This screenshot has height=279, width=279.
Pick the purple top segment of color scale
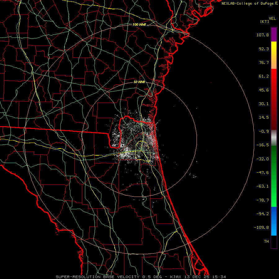pyautogui.click(x=274, y=34)
